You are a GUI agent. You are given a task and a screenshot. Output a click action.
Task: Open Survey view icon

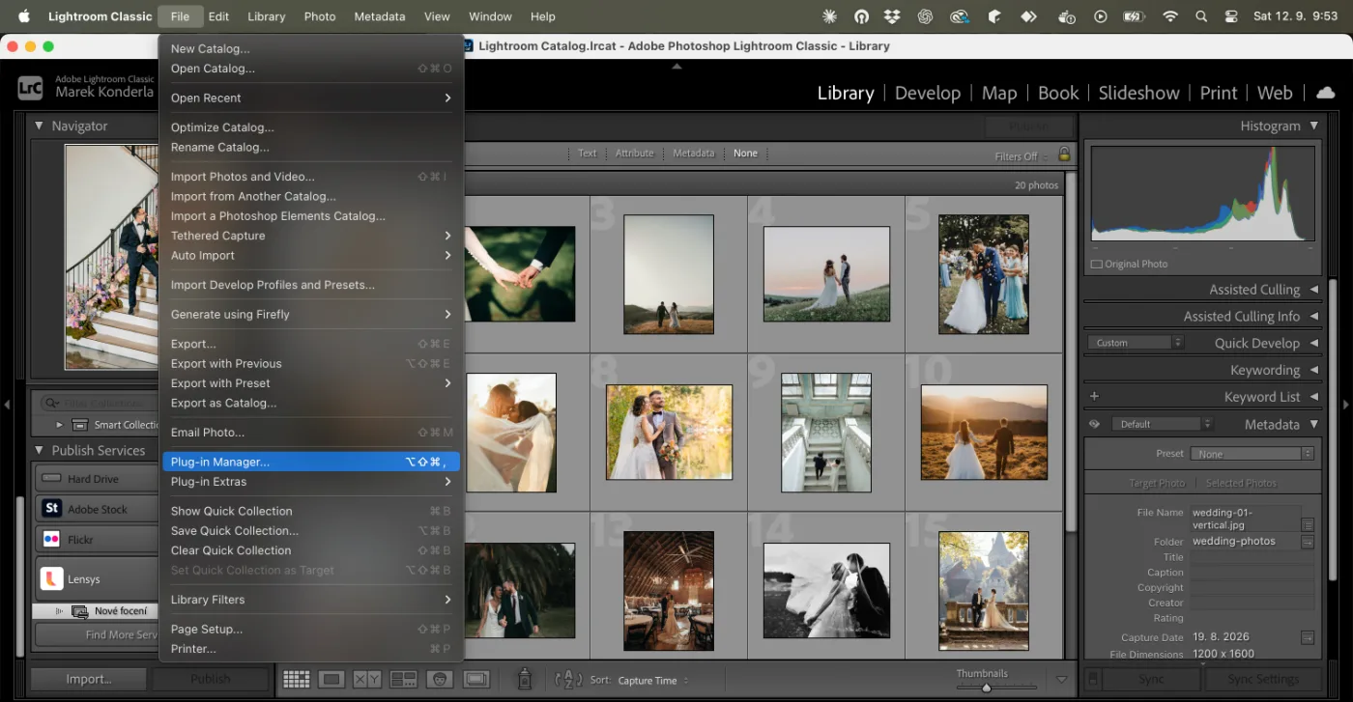403,680
